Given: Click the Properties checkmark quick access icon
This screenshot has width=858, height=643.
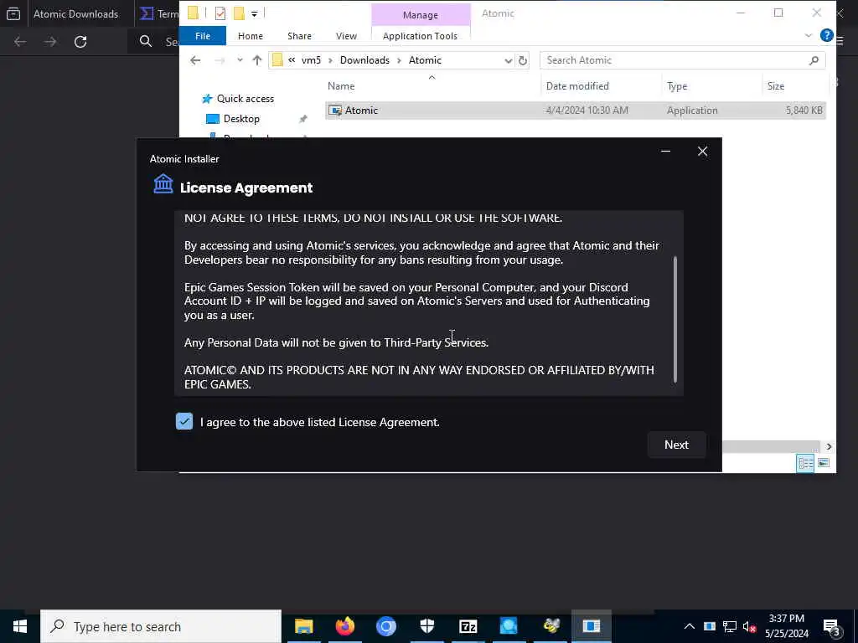Looking at the screenshot, I should click(220, 13).
